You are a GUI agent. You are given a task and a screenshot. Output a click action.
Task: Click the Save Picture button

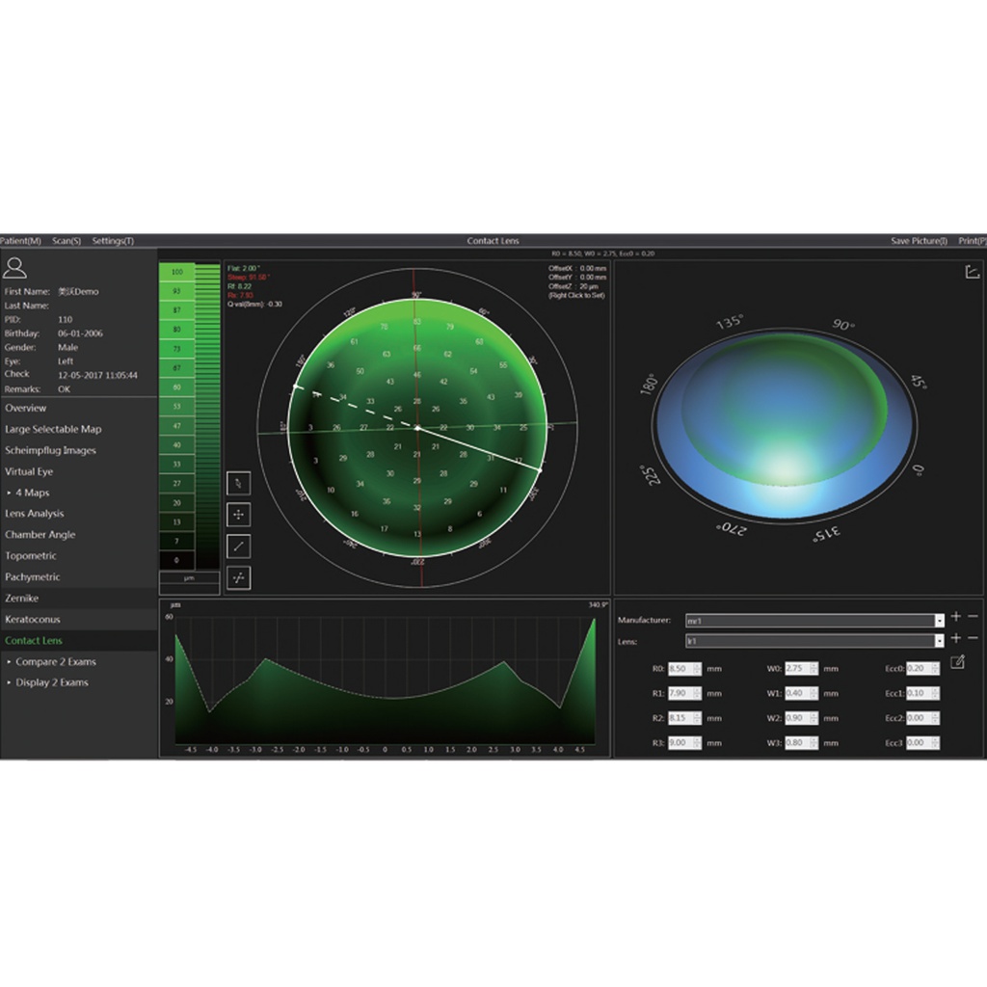[918, 241]
